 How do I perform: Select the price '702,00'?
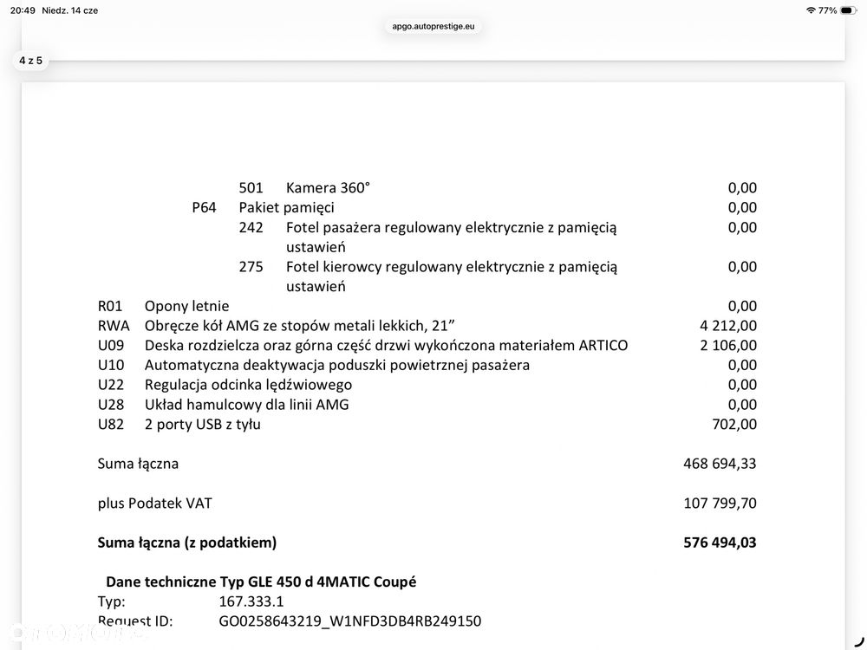[734, 425]
